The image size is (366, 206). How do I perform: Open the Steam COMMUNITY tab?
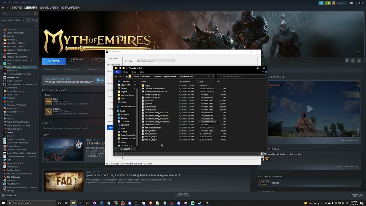coord(49,8)
